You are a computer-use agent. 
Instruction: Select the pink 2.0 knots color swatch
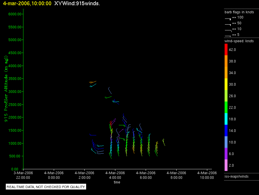(x=226, y=165)
